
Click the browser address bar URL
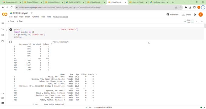click(x=60, y=8)
